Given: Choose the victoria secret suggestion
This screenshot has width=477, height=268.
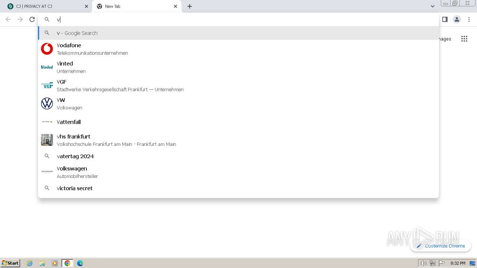Looking at the screenshot, I should tap(238, 188).
